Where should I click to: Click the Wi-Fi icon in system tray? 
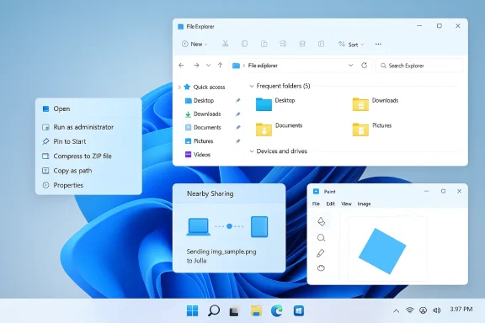click(x=410, y=310)
